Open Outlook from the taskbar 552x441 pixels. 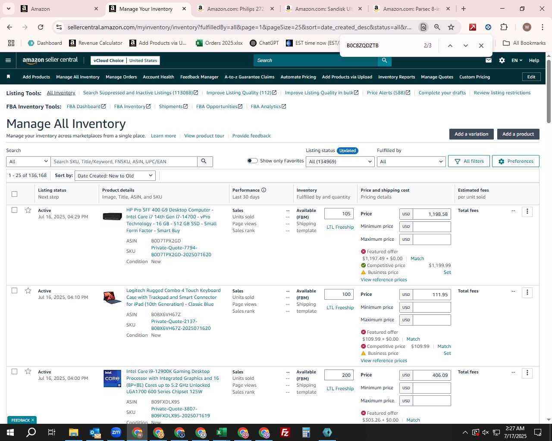[x=94, y=432]
